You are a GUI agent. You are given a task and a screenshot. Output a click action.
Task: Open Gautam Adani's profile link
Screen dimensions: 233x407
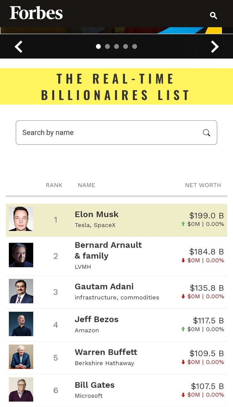pyautogui.click(x=104, y=287)
